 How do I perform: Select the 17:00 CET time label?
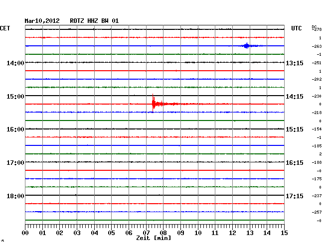point(15,163)
